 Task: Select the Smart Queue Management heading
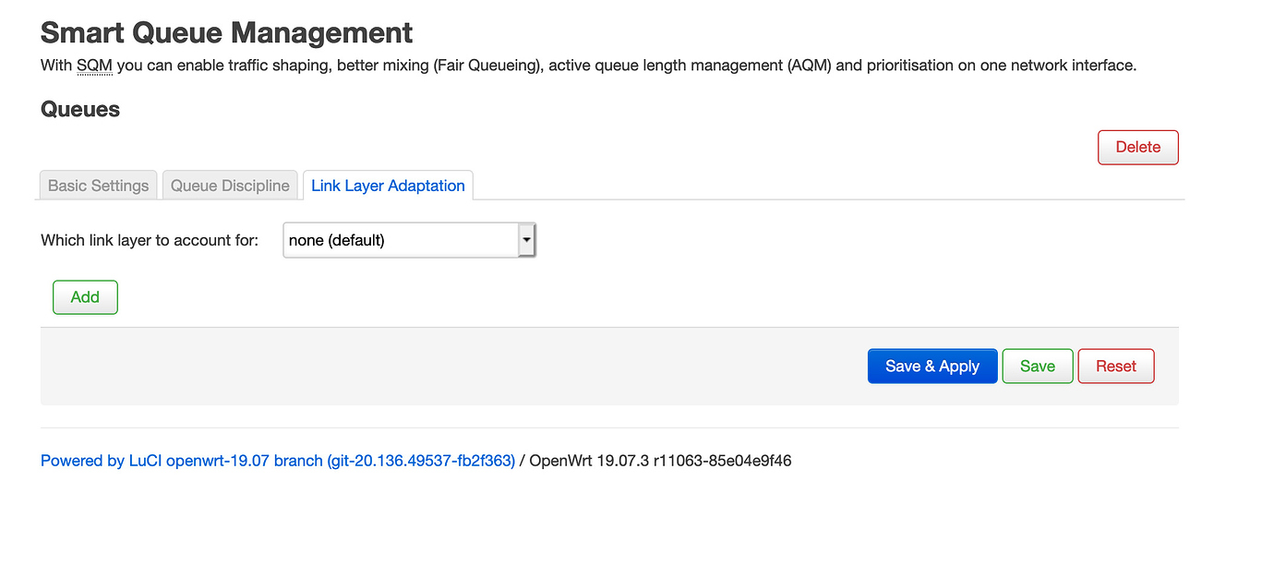tap(225, 32)
